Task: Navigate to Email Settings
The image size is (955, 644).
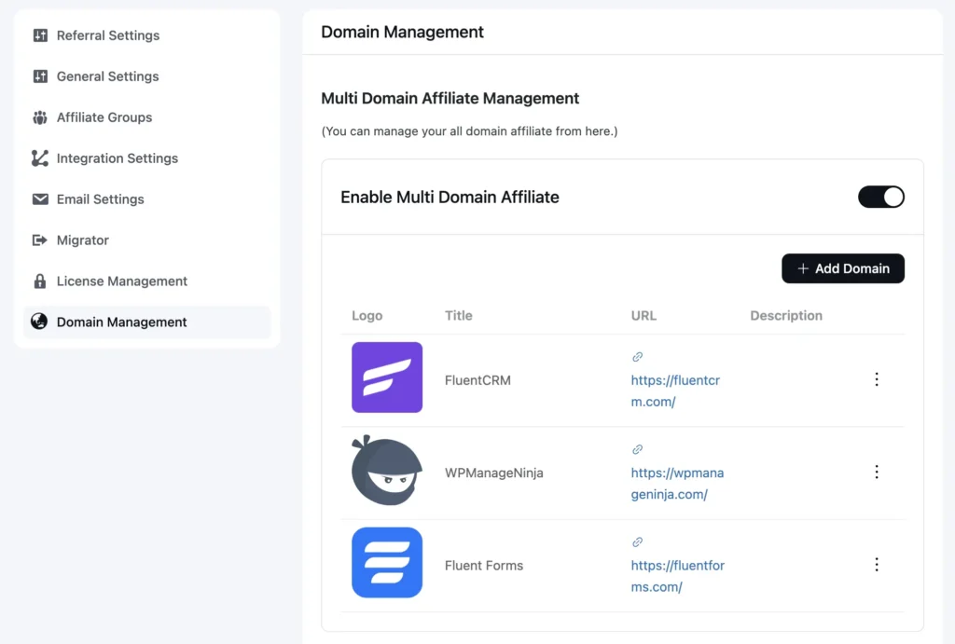Action: 146,199
